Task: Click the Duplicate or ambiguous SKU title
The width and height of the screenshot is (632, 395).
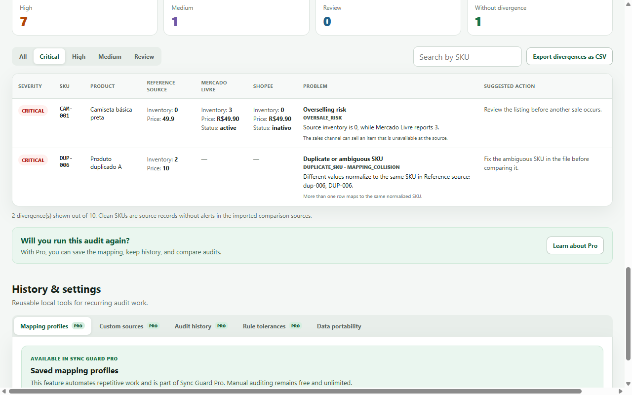Action: [343, 159]
